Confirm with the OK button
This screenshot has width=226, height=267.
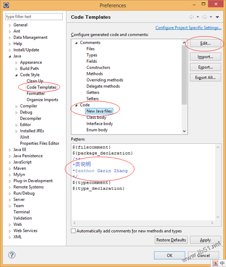170,256
